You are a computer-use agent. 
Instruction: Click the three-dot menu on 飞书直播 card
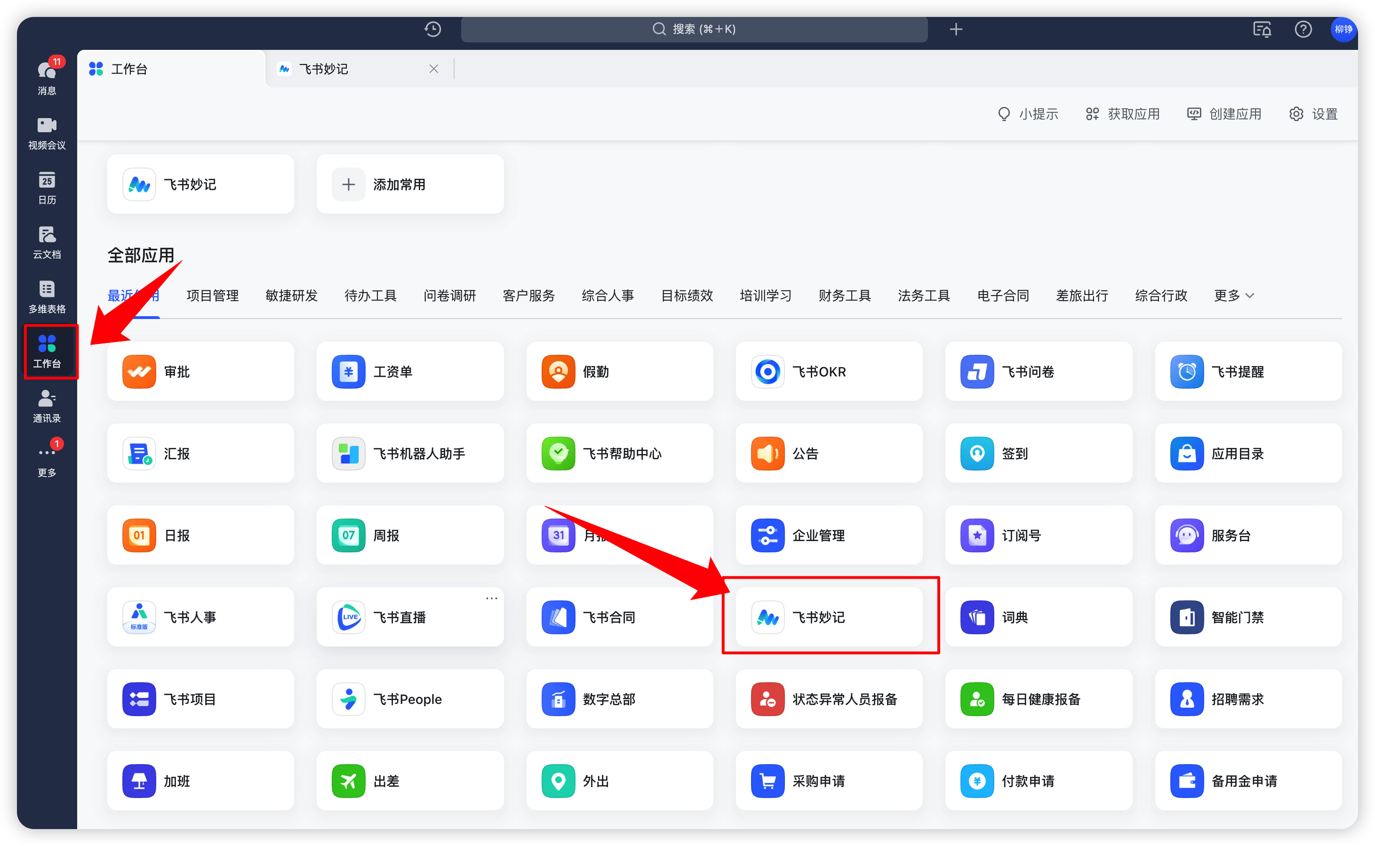[x=491, y=598]
